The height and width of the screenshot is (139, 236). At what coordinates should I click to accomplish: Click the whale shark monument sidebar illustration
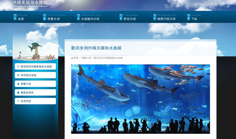pyautogui.click(x=35, y=51)
